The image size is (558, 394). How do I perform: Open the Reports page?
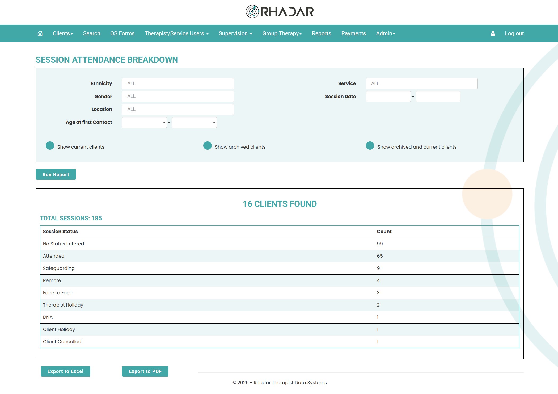pyautogui.click(x=322, y=33)
